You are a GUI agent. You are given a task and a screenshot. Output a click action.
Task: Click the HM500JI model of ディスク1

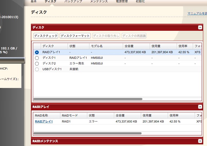97,58
